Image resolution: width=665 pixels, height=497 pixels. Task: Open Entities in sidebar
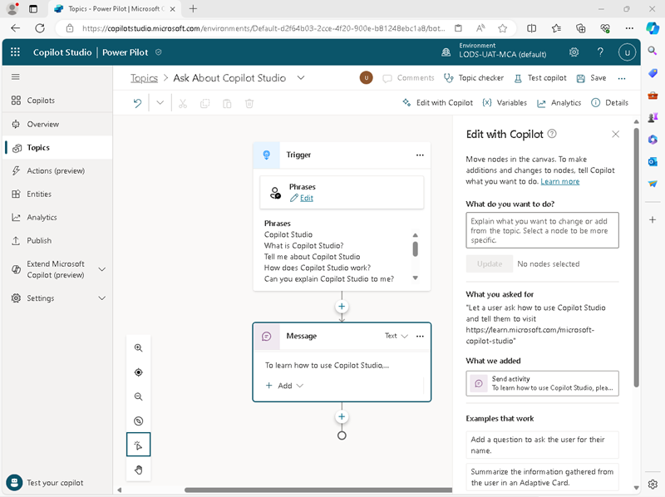57,194
